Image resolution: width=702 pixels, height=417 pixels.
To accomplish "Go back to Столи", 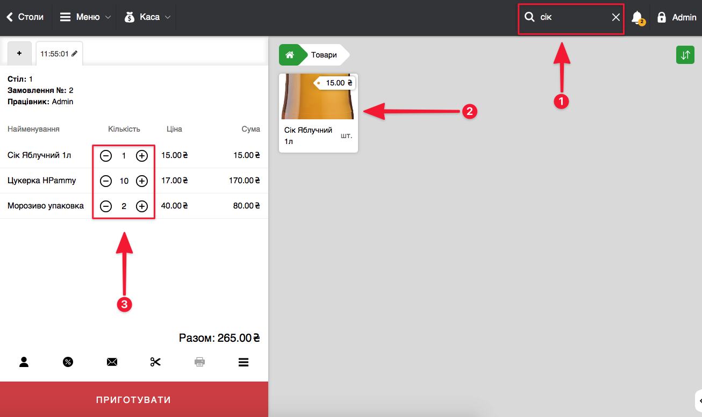I will click(25, 17).
